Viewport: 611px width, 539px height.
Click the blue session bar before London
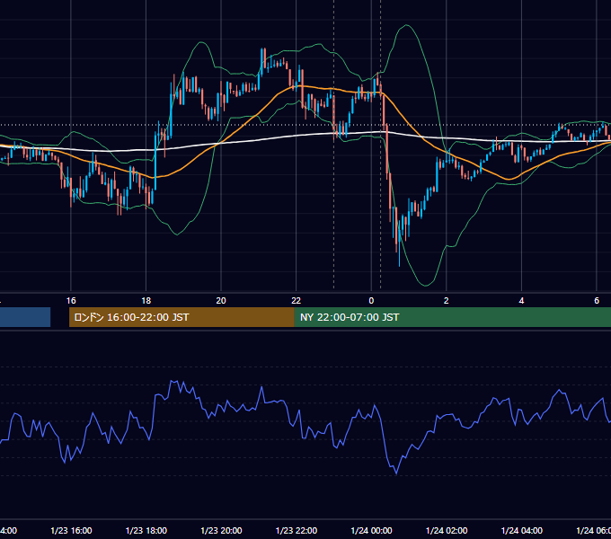point(25,317)
